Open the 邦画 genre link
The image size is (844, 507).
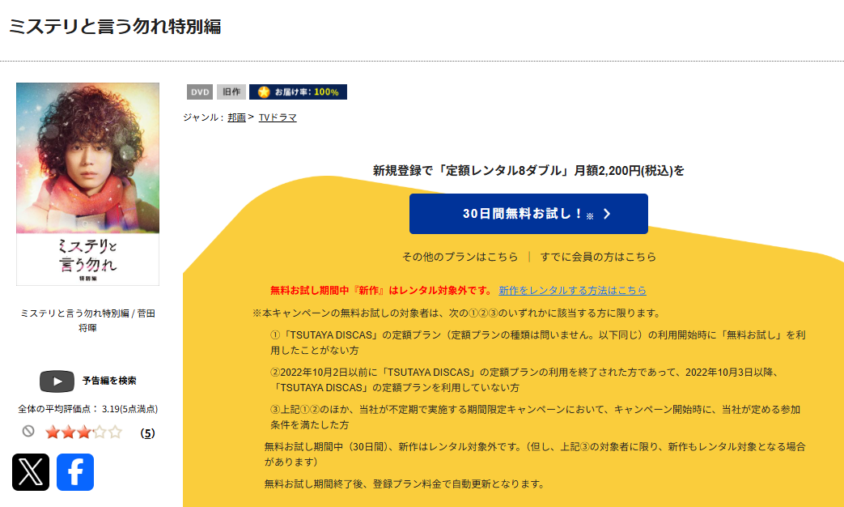[236, 117]
